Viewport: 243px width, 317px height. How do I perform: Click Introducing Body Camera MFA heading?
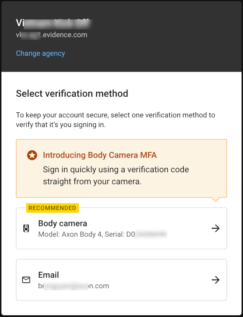coord(100,155)
